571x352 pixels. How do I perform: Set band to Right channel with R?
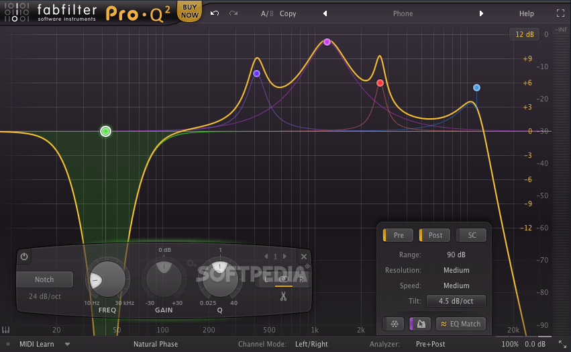point(301,279)
